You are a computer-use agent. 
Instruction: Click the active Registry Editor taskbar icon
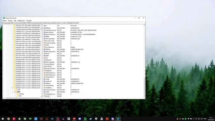pos(118,119)
